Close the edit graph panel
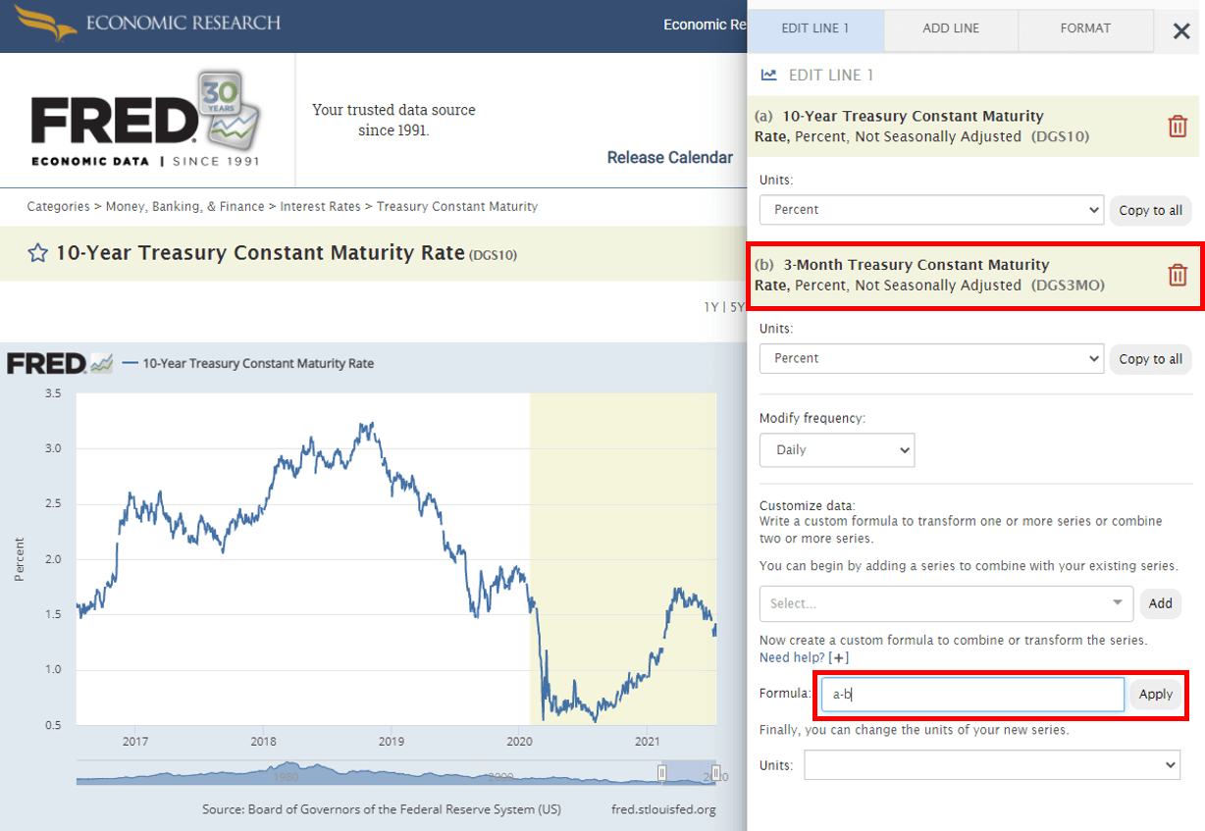Viewport: 1205px width, 831px height. pyautogui.click(x=1181, y=30)
